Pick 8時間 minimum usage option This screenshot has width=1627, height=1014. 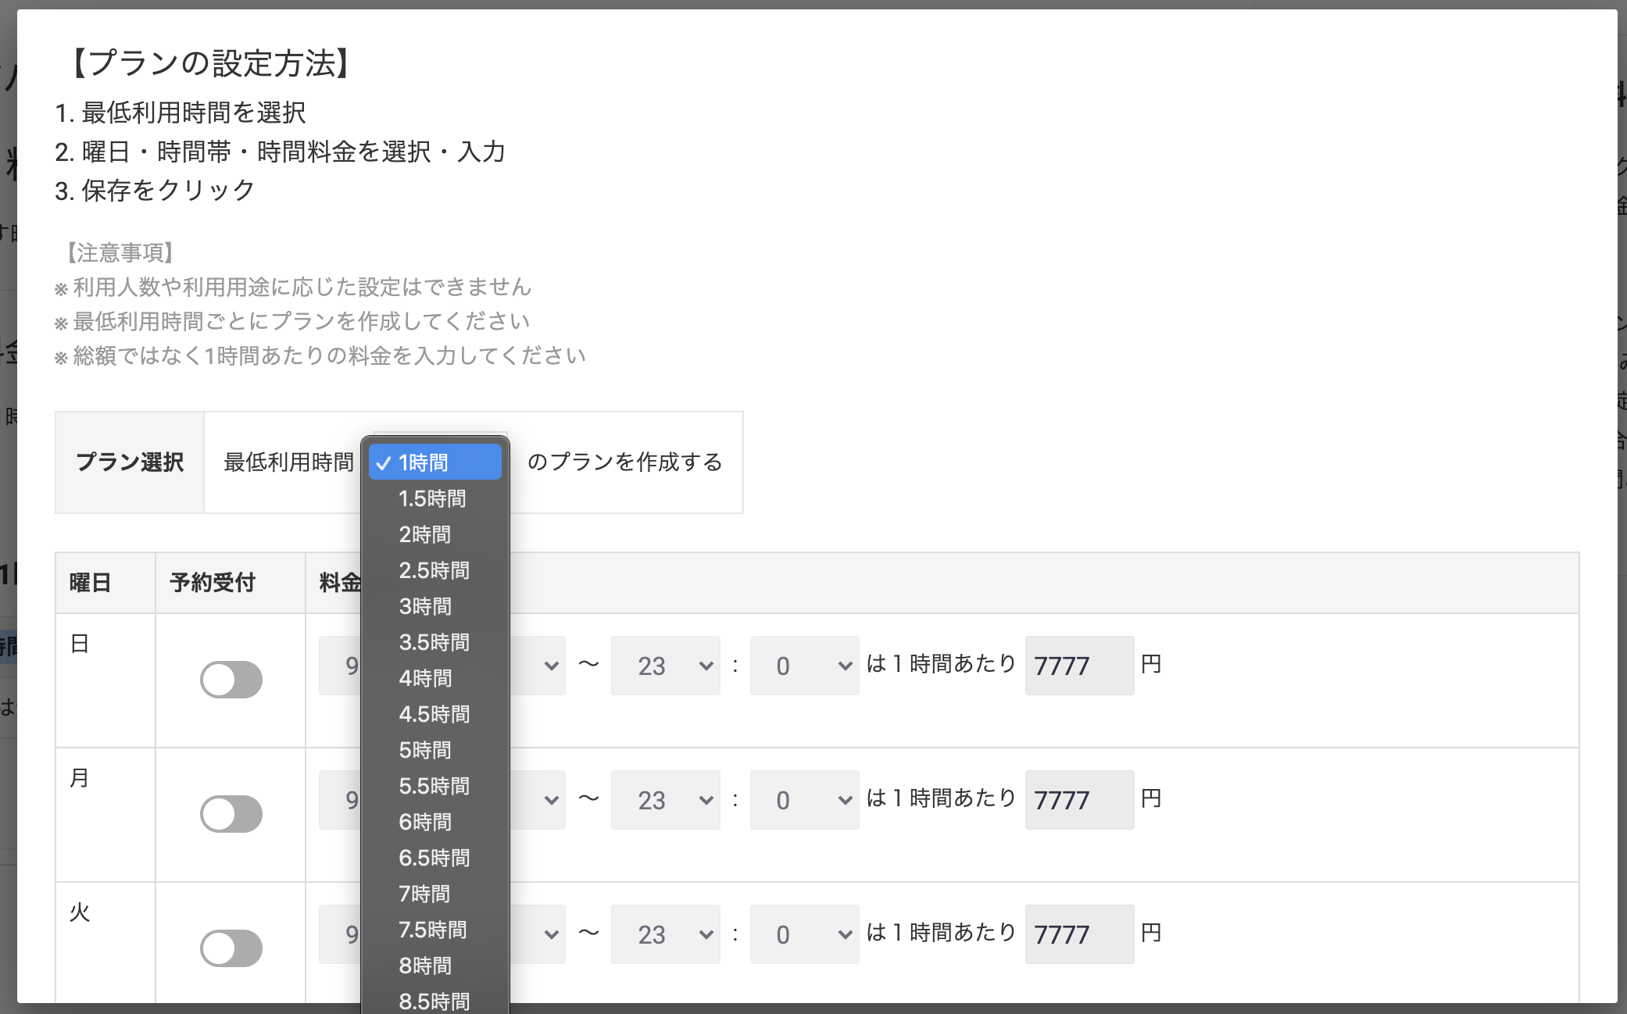click(x=425, y=966)
